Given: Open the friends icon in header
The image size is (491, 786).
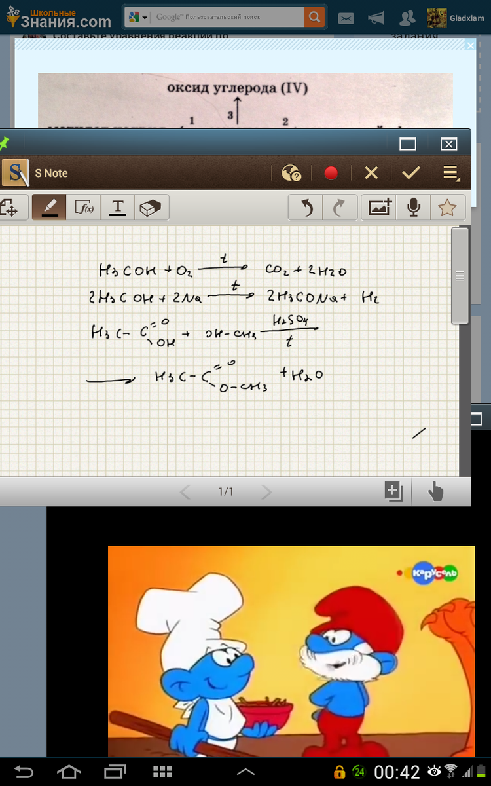Looking at the screenshot, I should pyautogui.click(x=407, y=18).
